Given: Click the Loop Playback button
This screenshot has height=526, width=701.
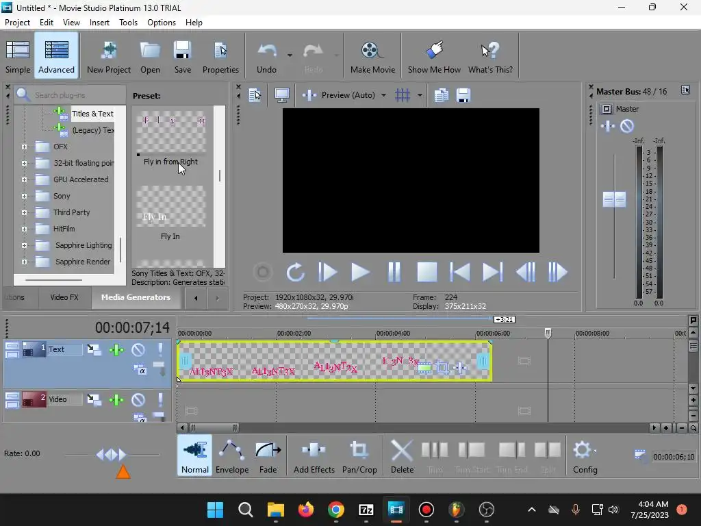Looking at the screenshot, I should tap(295, 272).
